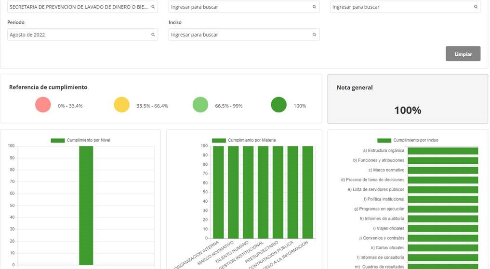The image size is (490, 269).
Task: Click the Nota general heading
Action: [x=355, y=87]
